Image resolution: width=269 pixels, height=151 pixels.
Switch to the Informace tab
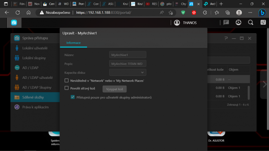[x=73, y=43]
